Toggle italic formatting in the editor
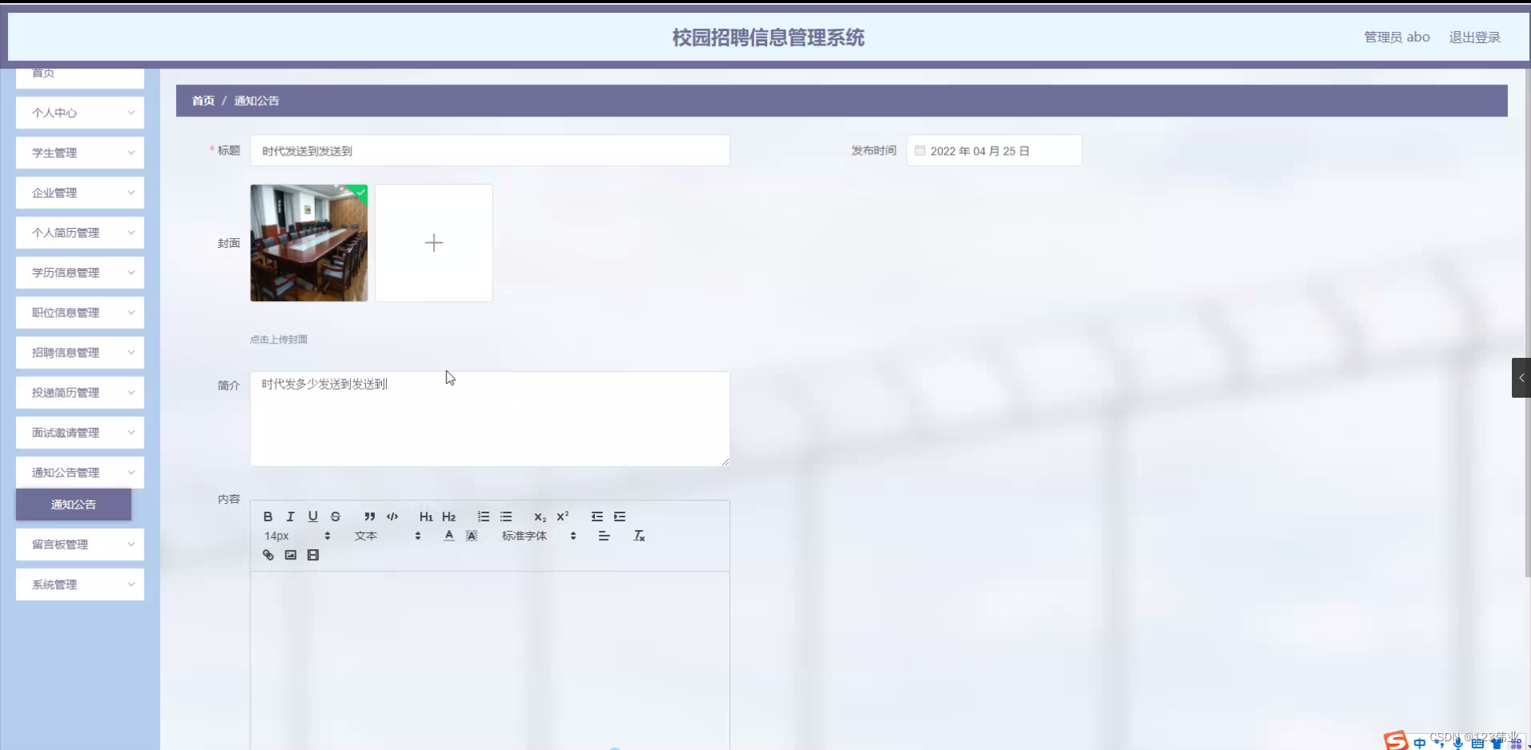The width and height of the screenshot is (1531, 750). point(290,516)
